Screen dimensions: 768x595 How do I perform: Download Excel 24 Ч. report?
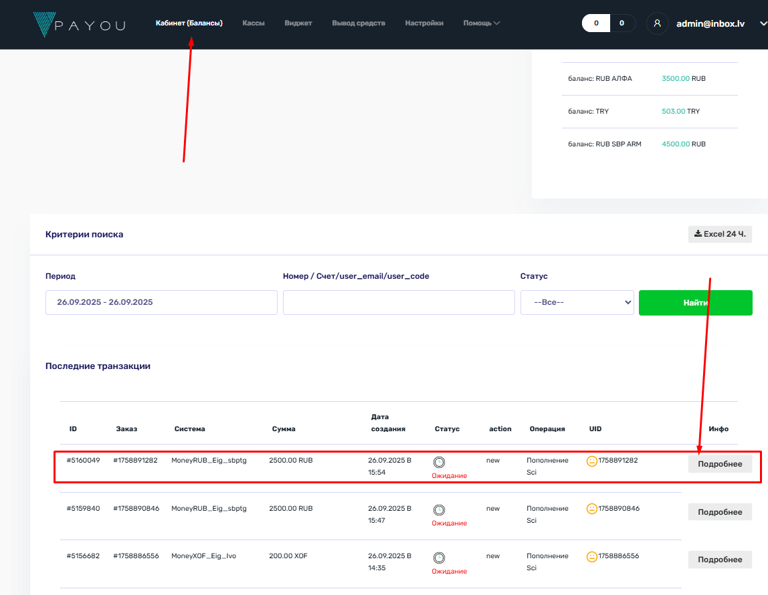720,234
